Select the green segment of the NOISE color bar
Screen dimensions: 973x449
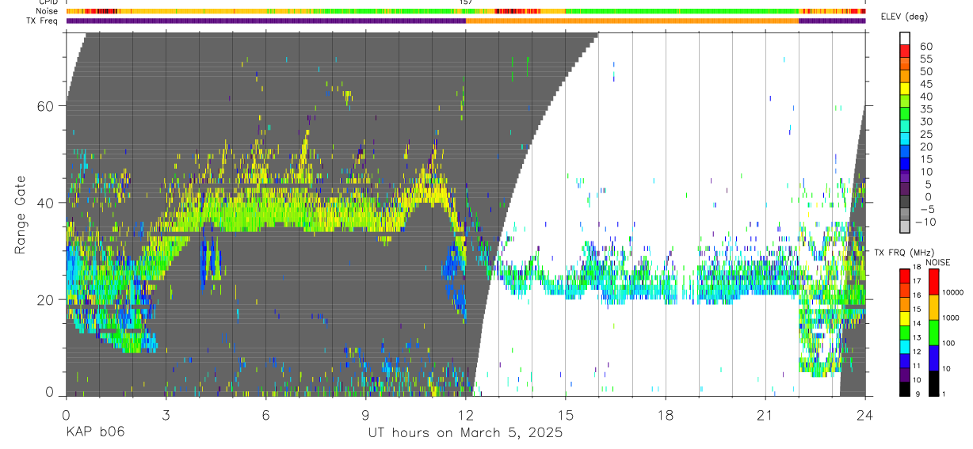click(x=933, y=332)
